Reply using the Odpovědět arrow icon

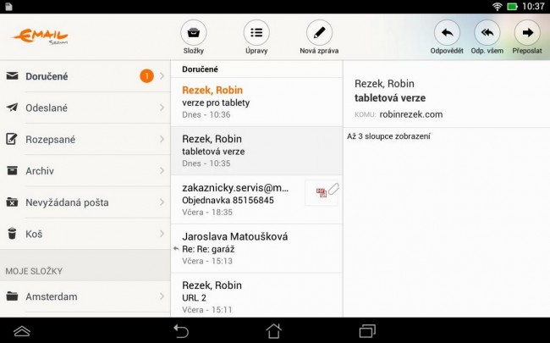coord(447,33)
